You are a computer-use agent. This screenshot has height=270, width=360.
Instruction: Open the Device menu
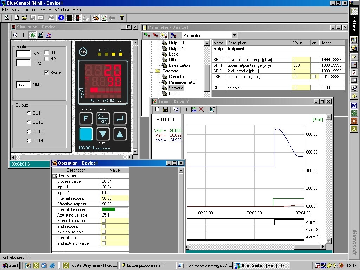(x=30, y=10)
